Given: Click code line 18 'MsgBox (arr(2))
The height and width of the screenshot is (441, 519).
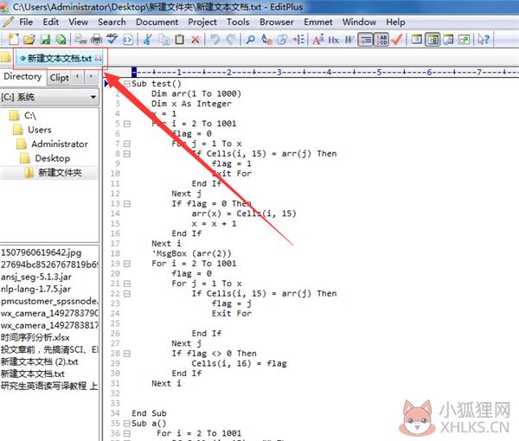Looking at the screenshot, I should click(191, 253).
